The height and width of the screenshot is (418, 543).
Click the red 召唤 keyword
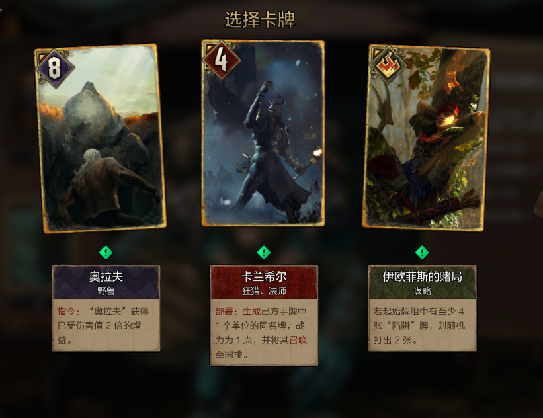(298, 340)
